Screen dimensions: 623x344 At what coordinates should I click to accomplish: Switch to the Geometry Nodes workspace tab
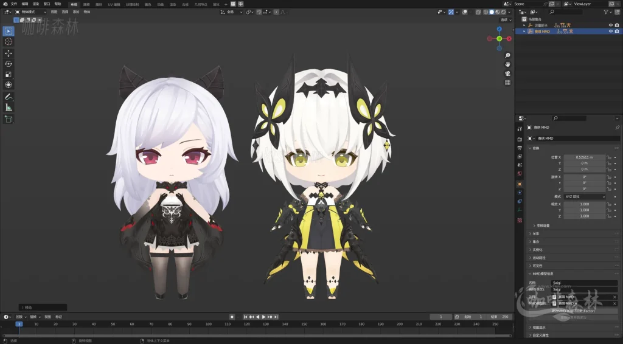pos(201,4)
